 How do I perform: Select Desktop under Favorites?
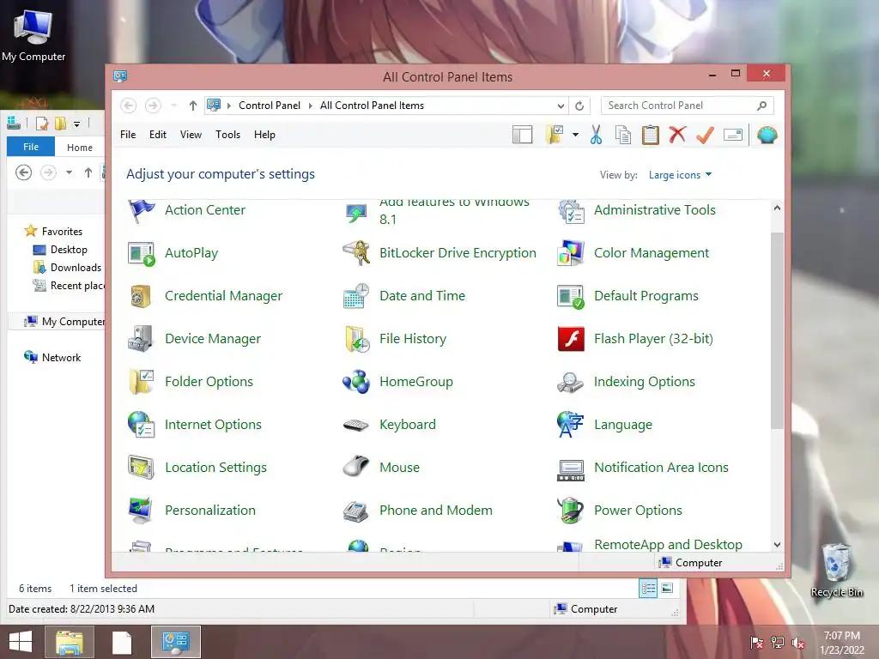[69, 250]
